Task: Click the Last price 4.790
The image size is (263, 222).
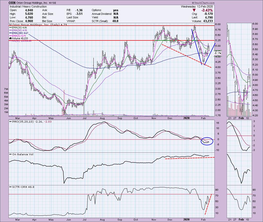Action: click(x=209, y=18)
